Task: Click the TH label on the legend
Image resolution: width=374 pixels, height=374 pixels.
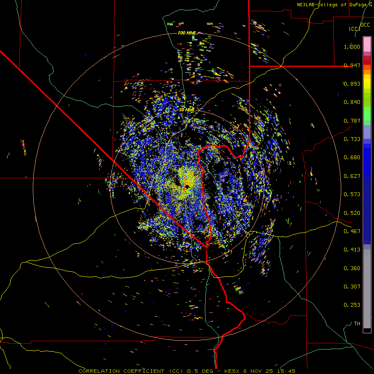Action: pos(357,324)
